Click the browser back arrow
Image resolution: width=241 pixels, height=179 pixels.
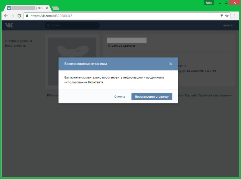[x=6, y=16]
